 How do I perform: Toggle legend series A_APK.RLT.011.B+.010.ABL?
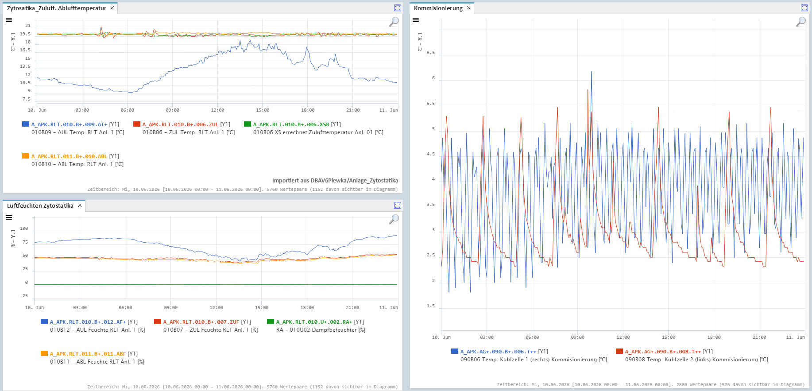[70, 156]
